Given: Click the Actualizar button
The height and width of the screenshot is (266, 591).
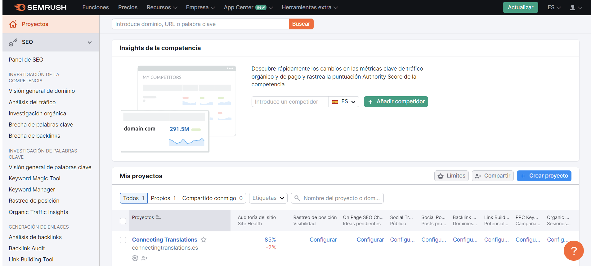Looking at the screenshot, I should coord(521,7).
